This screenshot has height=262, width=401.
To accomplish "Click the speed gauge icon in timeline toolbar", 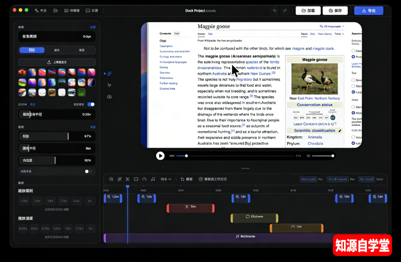I will (x=144, y=179).
